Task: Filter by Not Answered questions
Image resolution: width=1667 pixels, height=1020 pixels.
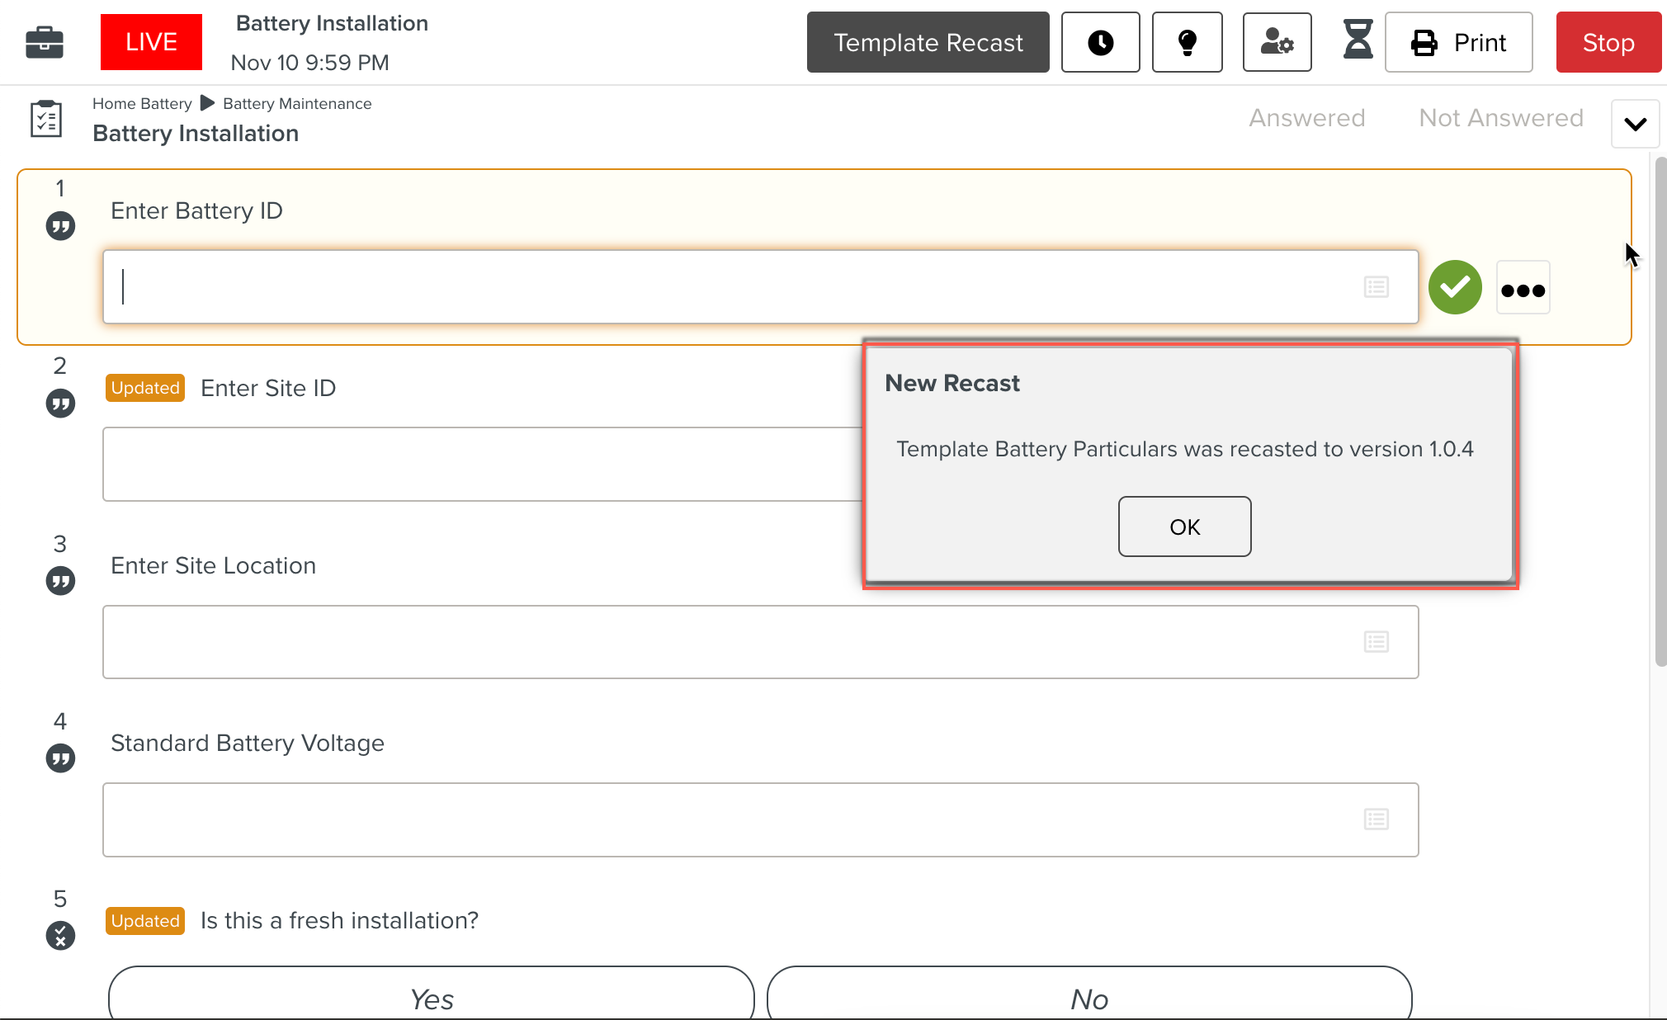Action: click(1500, 118)
